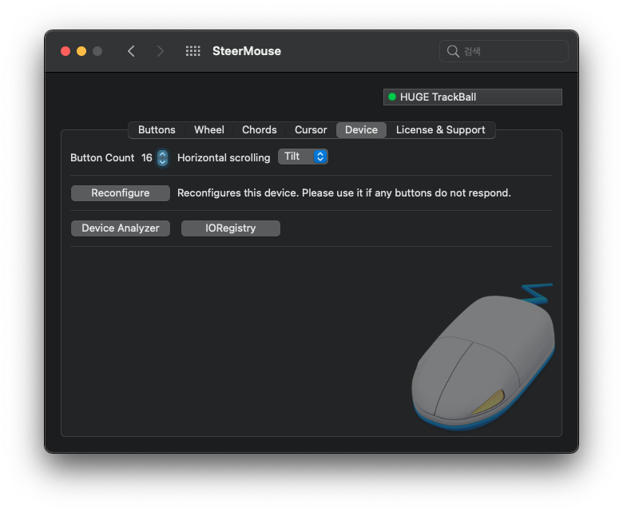This screenshot has width=623, height=512.
Task: Click the Horizontal scrolling label
Action: click(x=224, y=157)
